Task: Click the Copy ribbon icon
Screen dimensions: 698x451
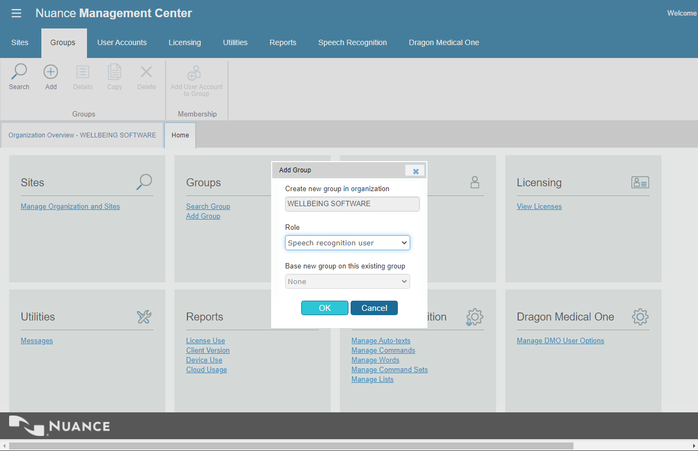Action: pos(114,72)
